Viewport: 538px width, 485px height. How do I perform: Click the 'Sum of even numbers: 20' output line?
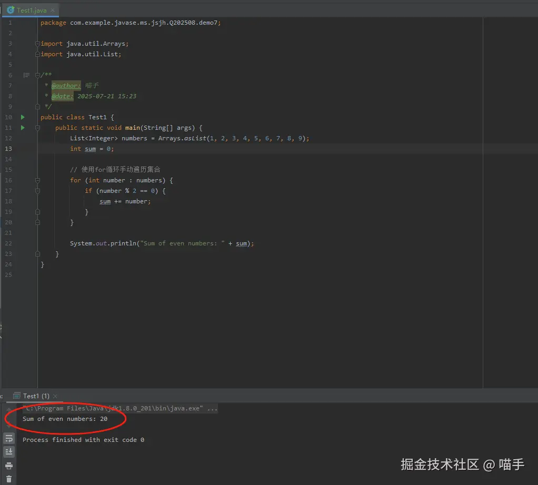click(x=65, y=419)
